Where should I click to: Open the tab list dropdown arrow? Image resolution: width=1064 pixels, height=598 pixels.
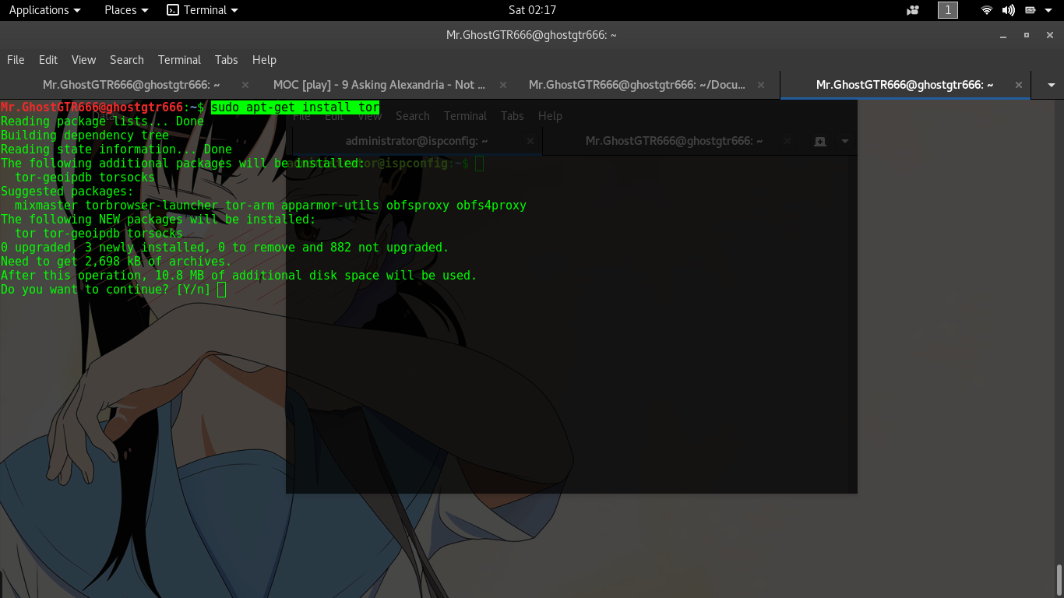[x=1052, y=85]
